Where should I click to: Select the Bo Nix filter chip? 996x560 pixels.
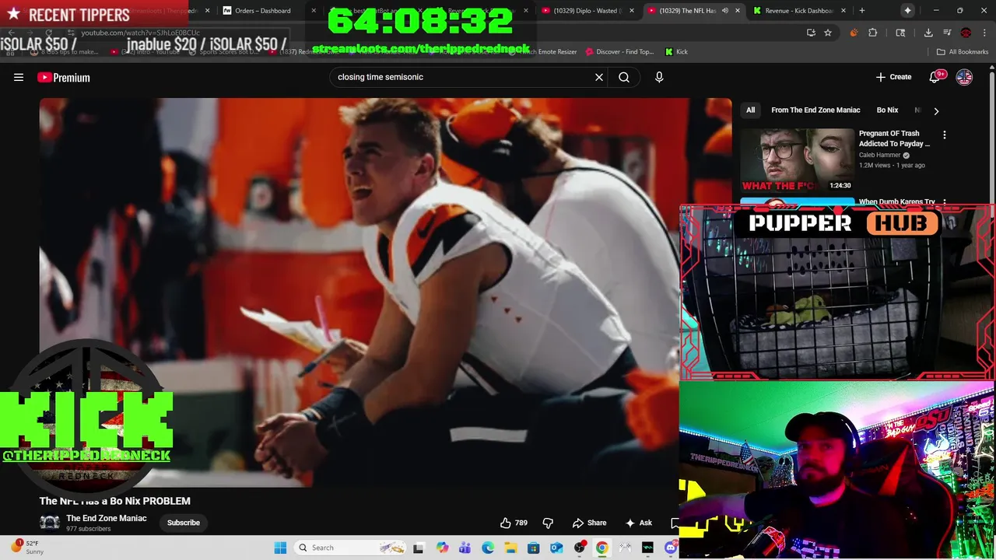pos(887,110)
